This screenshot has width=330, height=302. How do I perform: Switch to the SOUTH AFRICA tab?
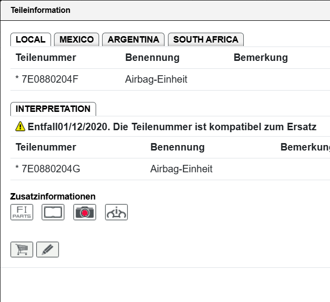pyautogui.click(x=206, y=40)
